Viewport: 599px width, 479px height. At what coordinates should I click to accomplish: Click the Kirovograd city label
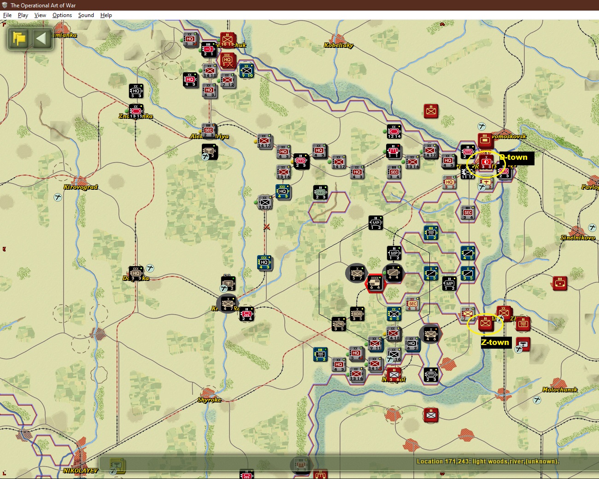81,187
